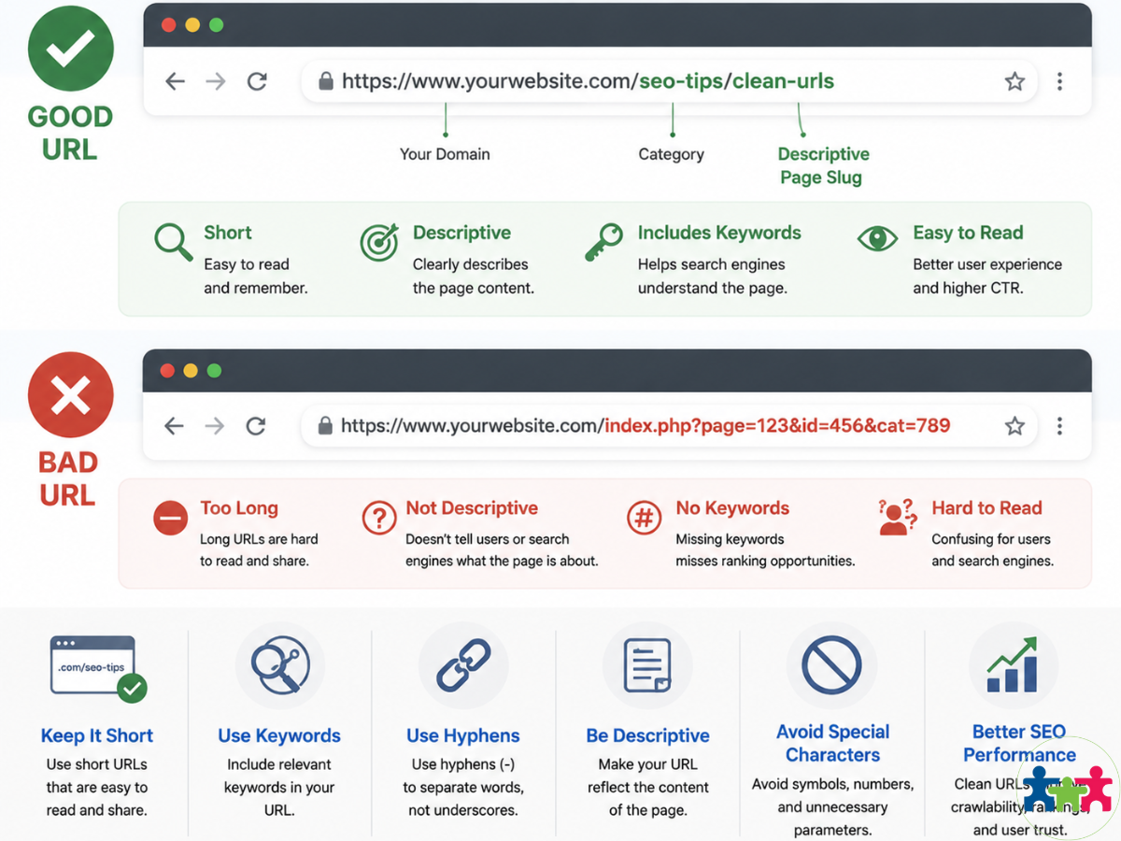Click the 'BAD URL' red title text
This screenshot has width=1121, height=841.
(x=67, y=478)
